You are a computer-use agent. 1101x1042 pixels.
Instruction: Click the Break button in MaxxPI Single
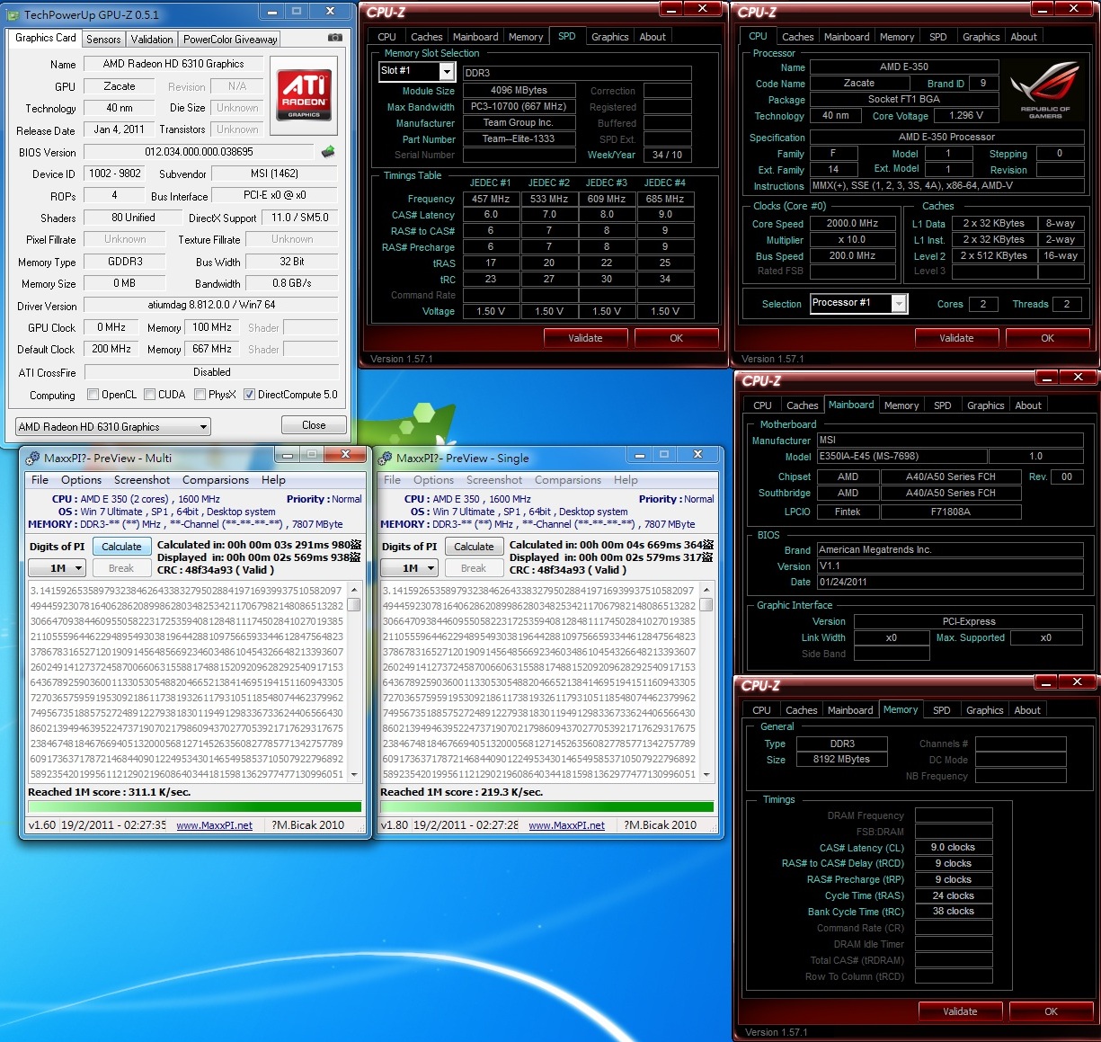(474, 568)
